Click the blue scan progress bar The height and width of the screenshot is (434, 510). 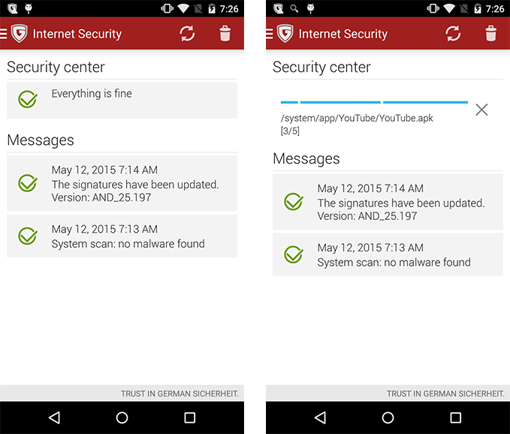tap(374, 102)
